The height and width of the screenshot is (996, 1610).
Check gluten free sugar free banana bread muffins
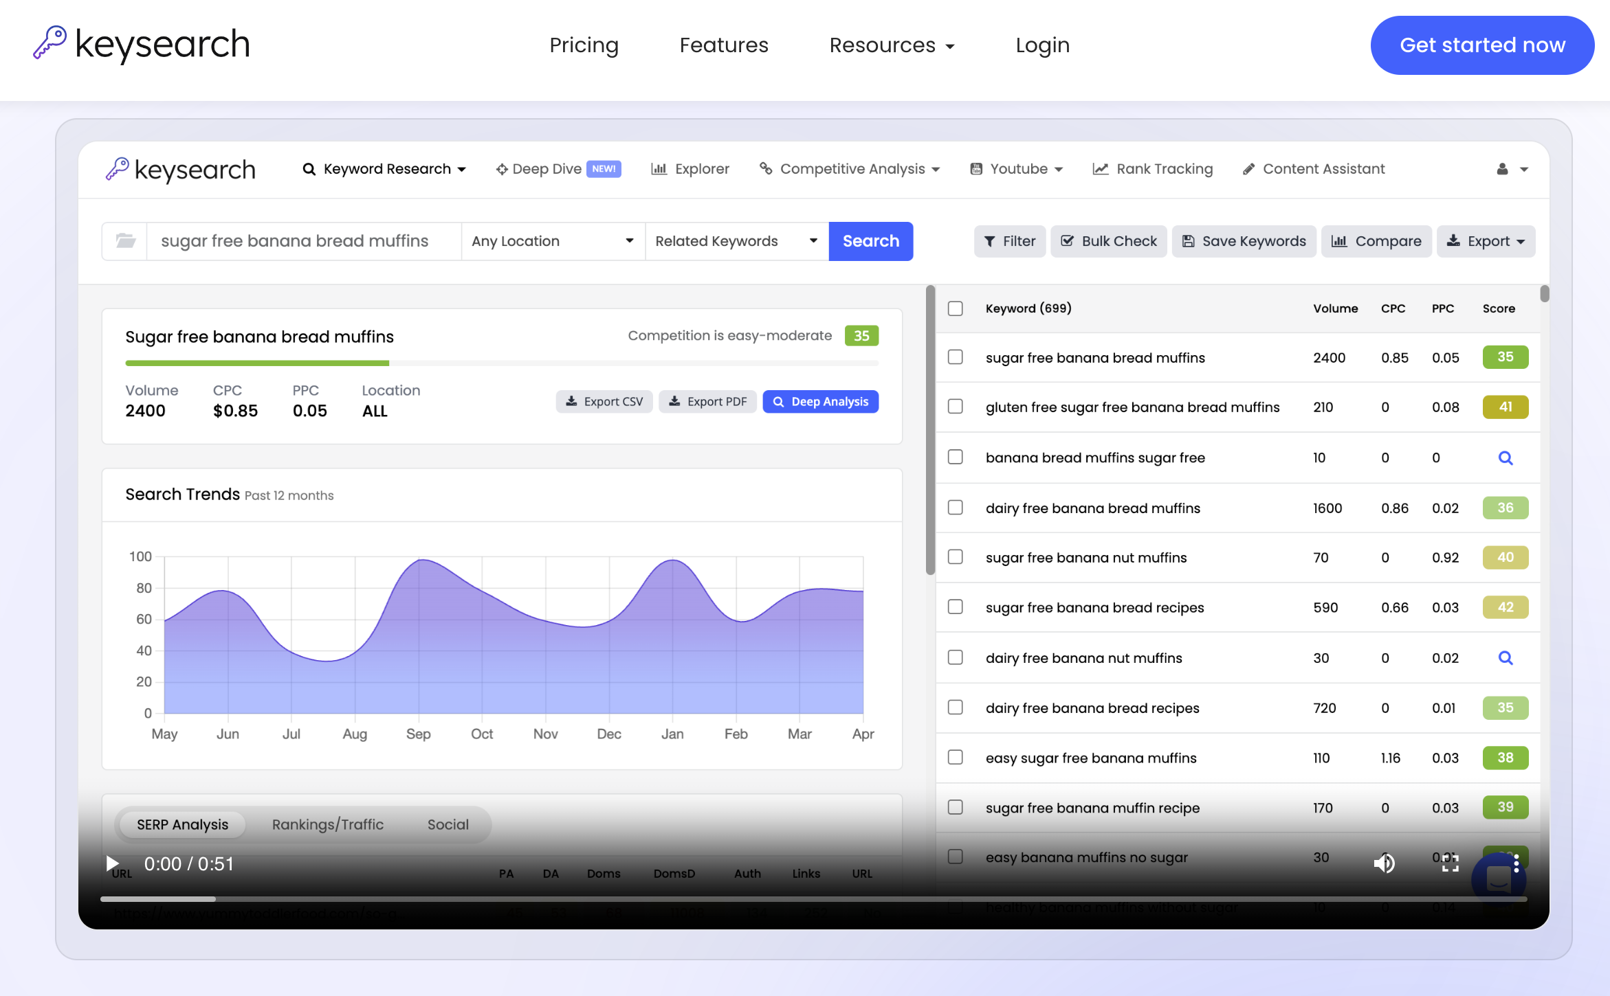(955, 407)
